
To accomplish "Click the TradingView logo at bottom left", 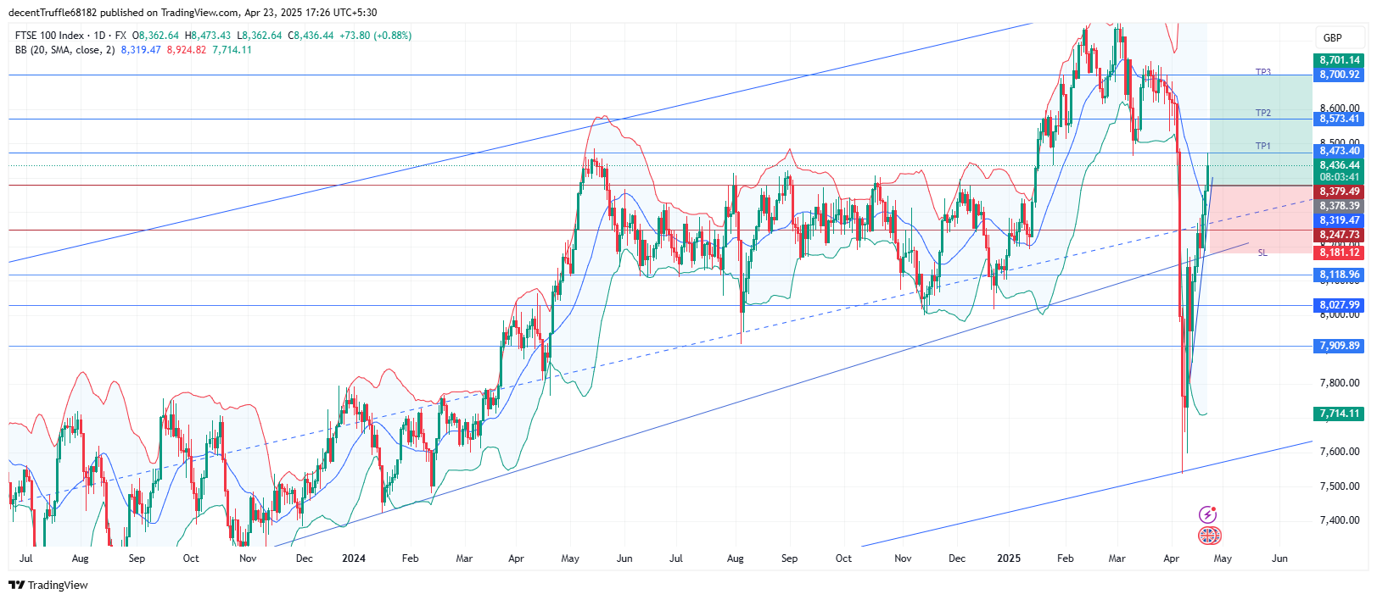I will pyautogui.click(x=48, y=585).
